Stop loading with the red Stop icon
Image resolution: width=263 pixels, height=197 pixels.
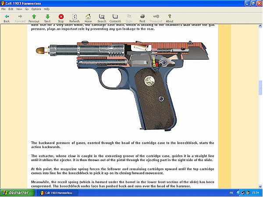(x=61, y=18)
